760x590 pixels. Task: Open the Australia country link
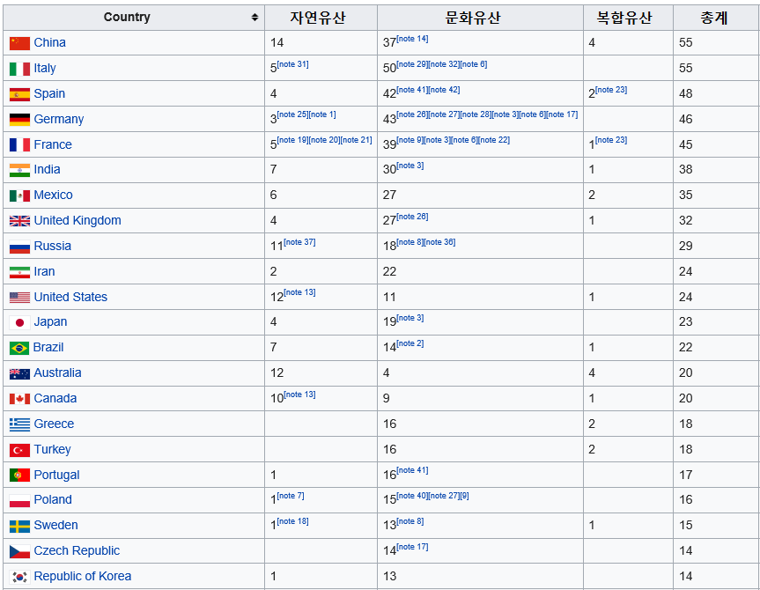pos(57,372)
